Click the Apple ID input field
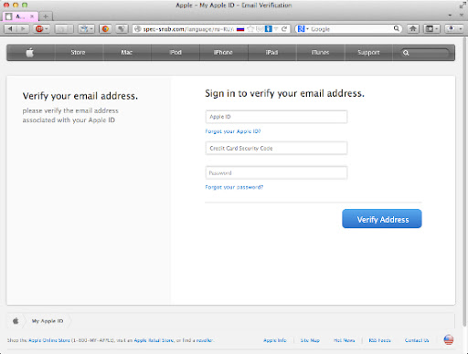Viewport: 468px width, 354px height. 276,117
